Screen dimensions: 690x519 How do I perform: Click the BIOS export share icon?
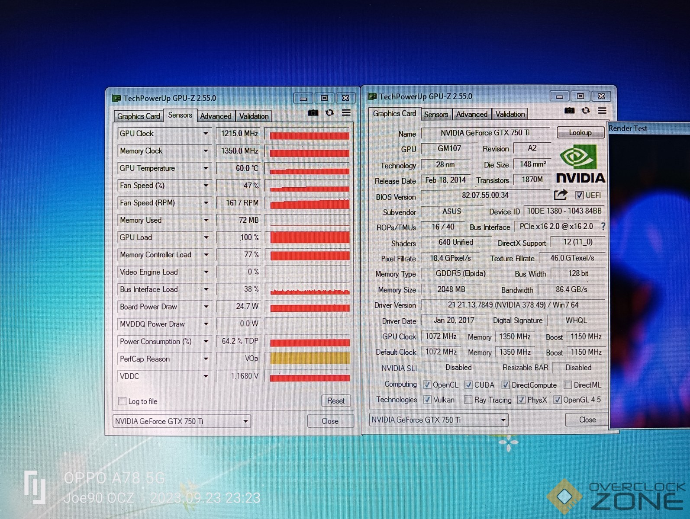tap(561, 195)
